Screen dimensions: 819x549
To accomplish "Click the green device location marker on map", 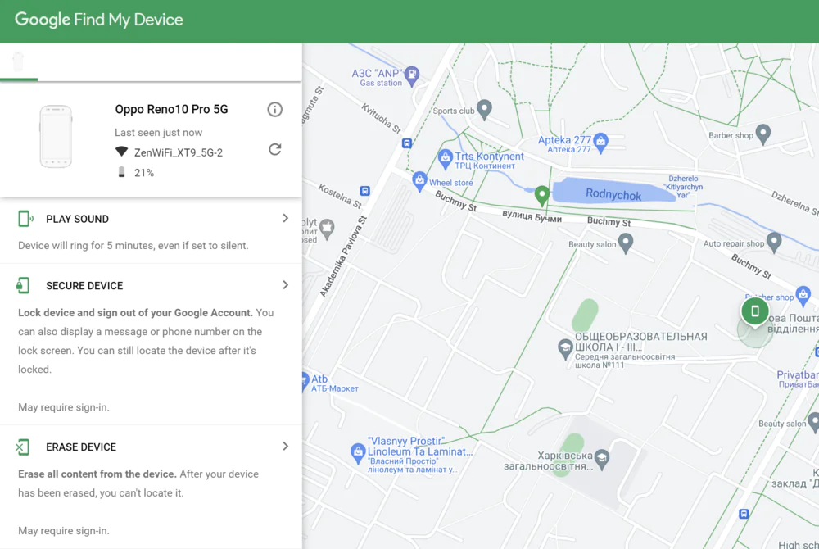I will [x=755, y=311].
